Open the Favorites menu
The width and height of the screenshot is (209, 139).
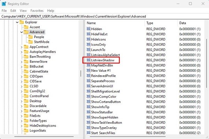(x=37, y=11)
